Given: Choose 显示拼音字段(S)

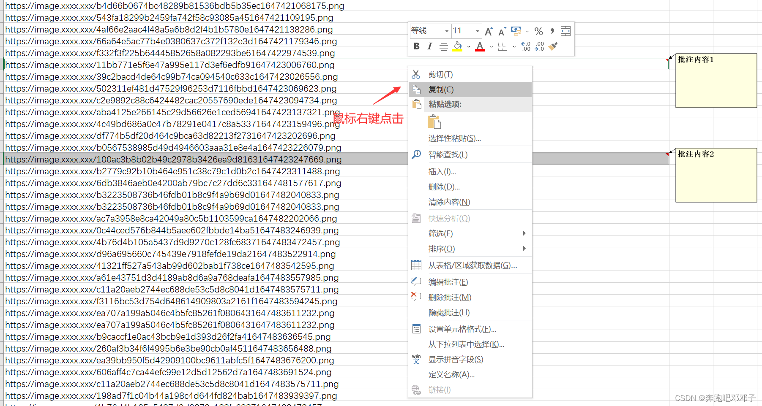Looking at the screenshot, I should click(470, 360).
